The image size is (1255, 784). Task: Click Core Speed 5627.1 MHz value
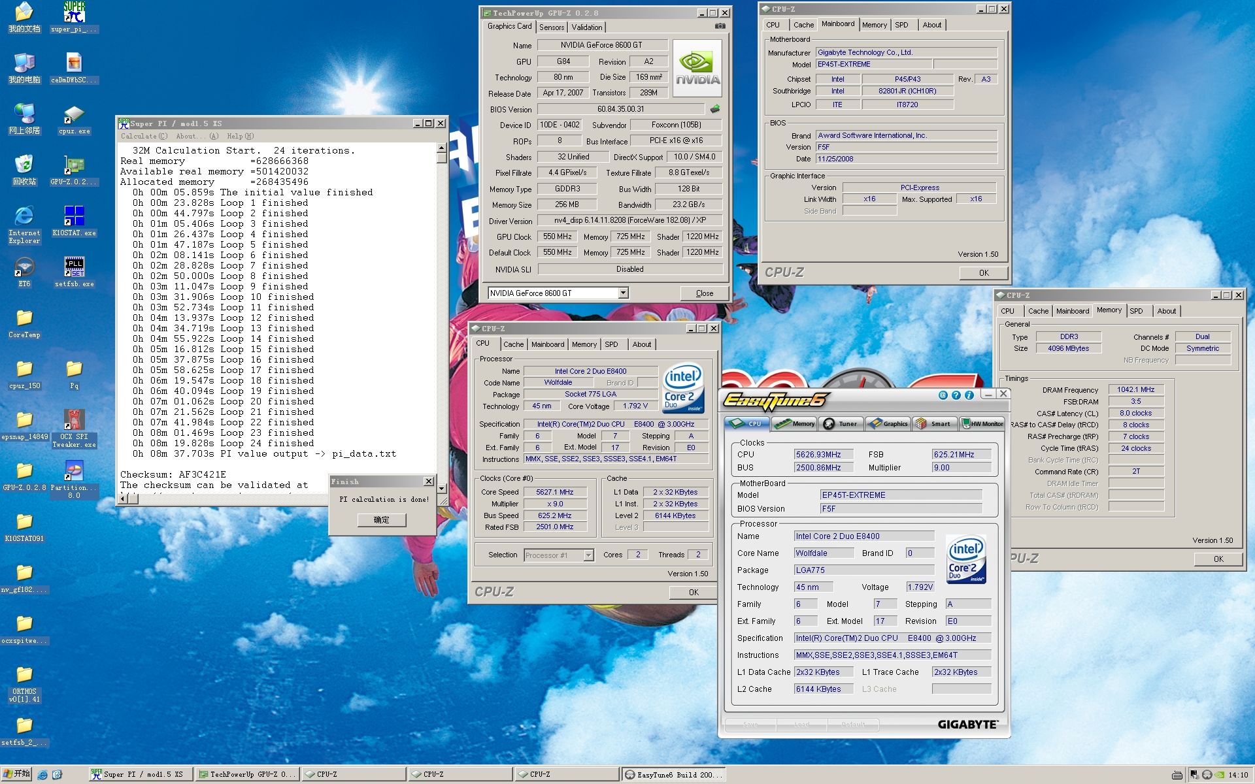[554, 492]
